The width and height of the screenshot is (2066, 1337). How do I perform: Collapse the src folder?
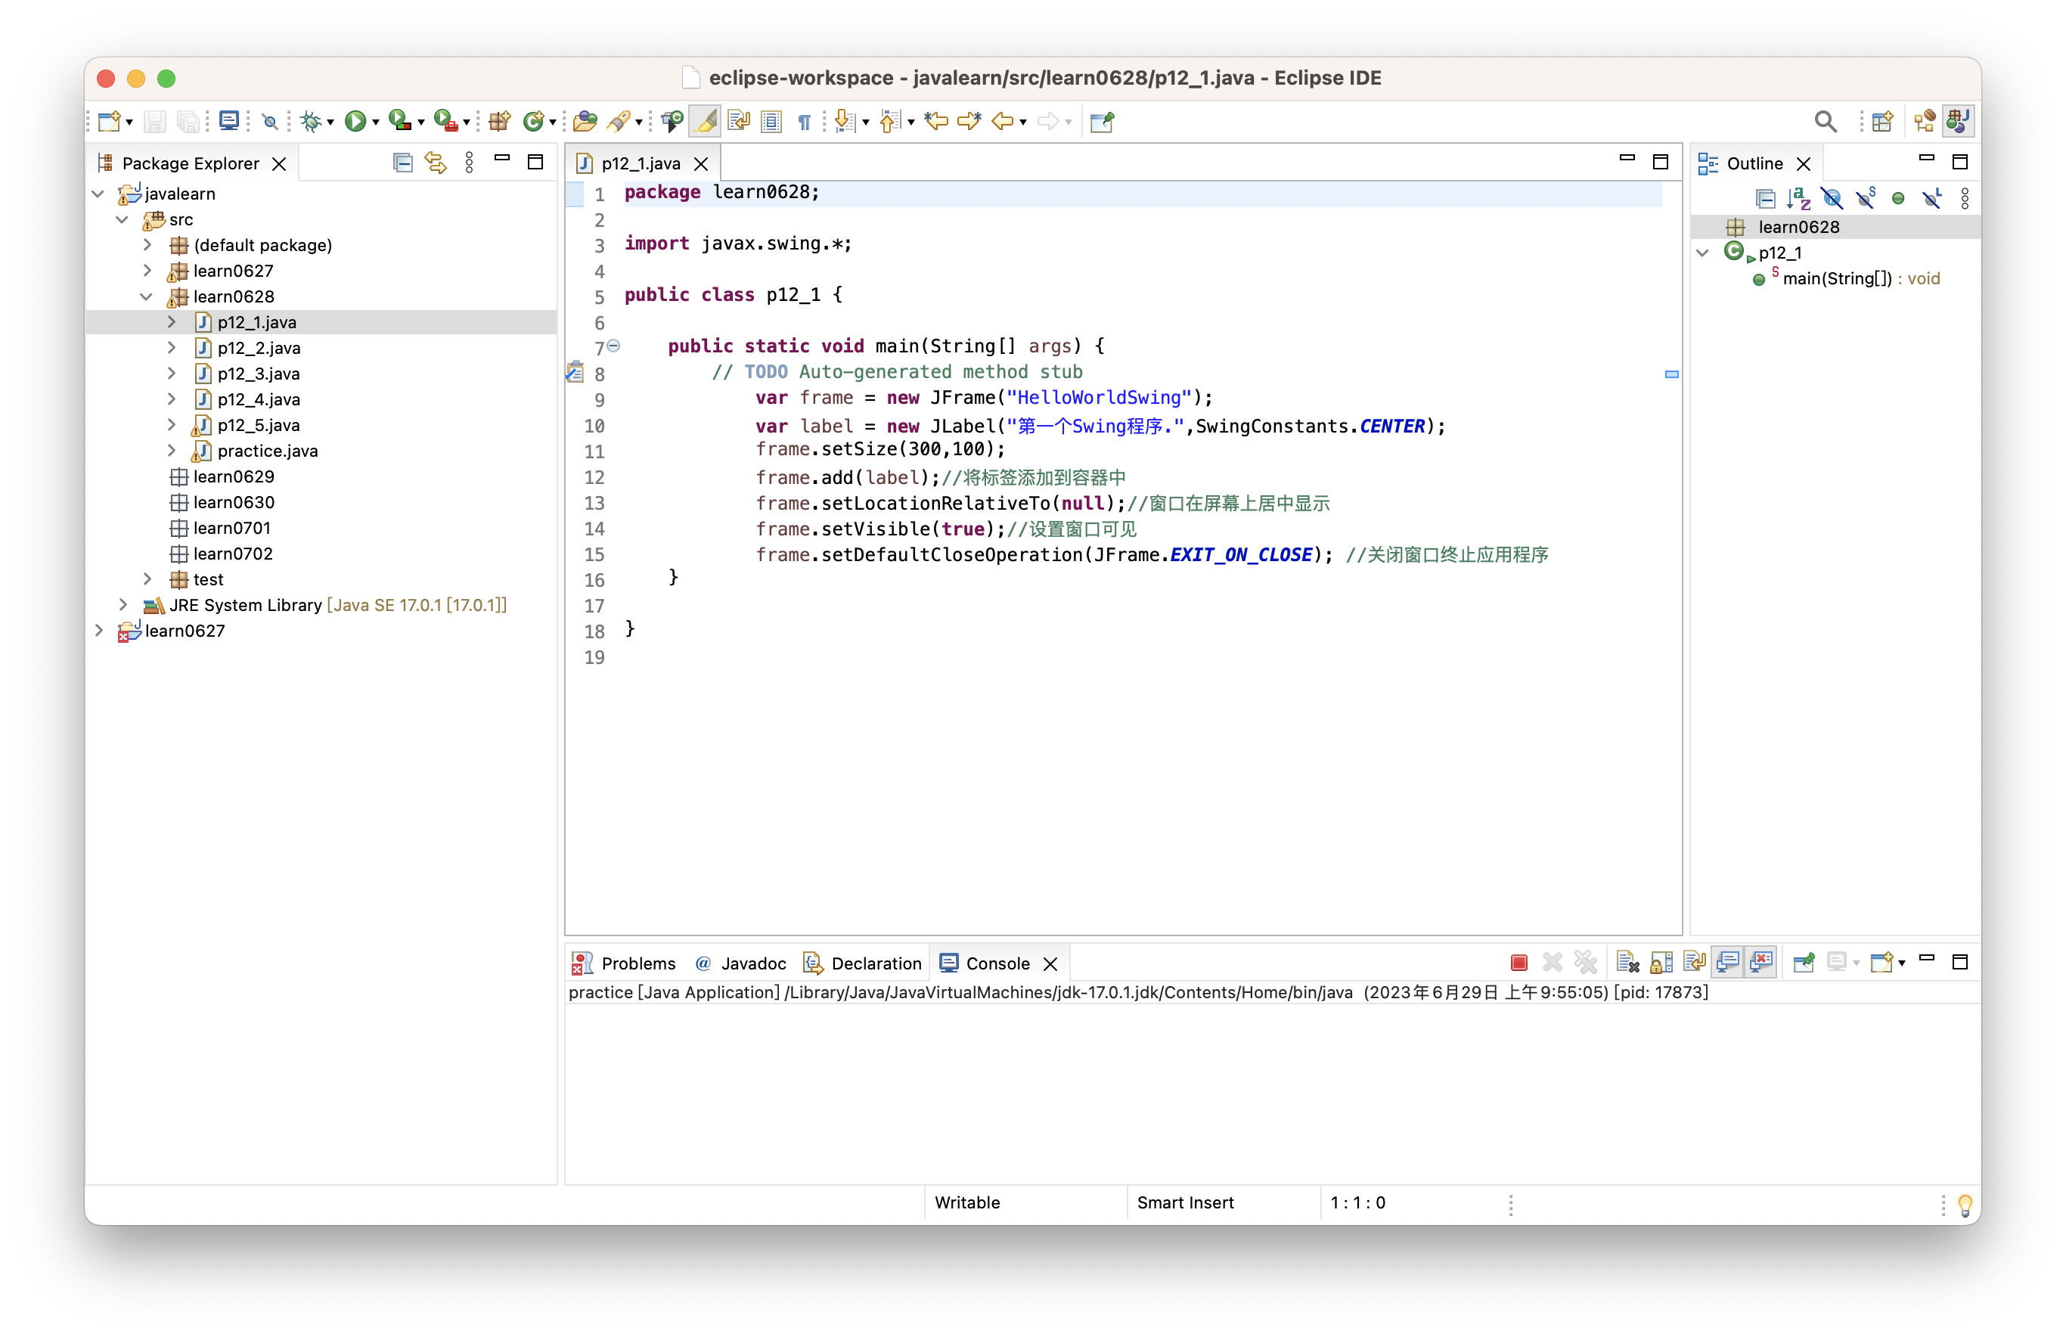click(x=123, y=219)
